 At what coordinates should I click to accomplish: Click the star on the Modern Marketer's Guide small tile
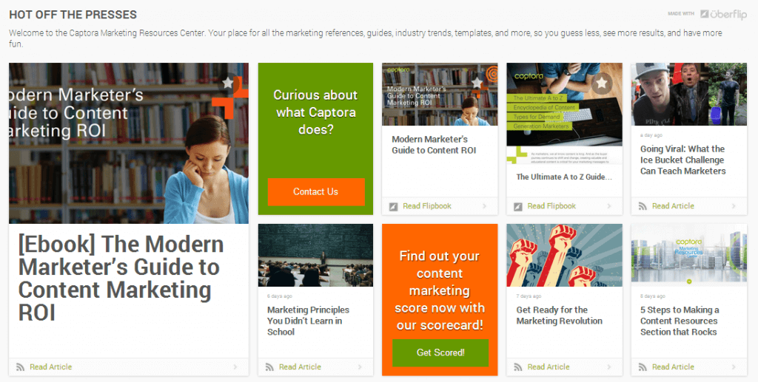pos(477,83)
